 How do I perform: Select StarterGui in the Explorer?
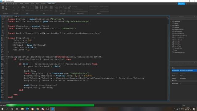[x=177, y=42]
